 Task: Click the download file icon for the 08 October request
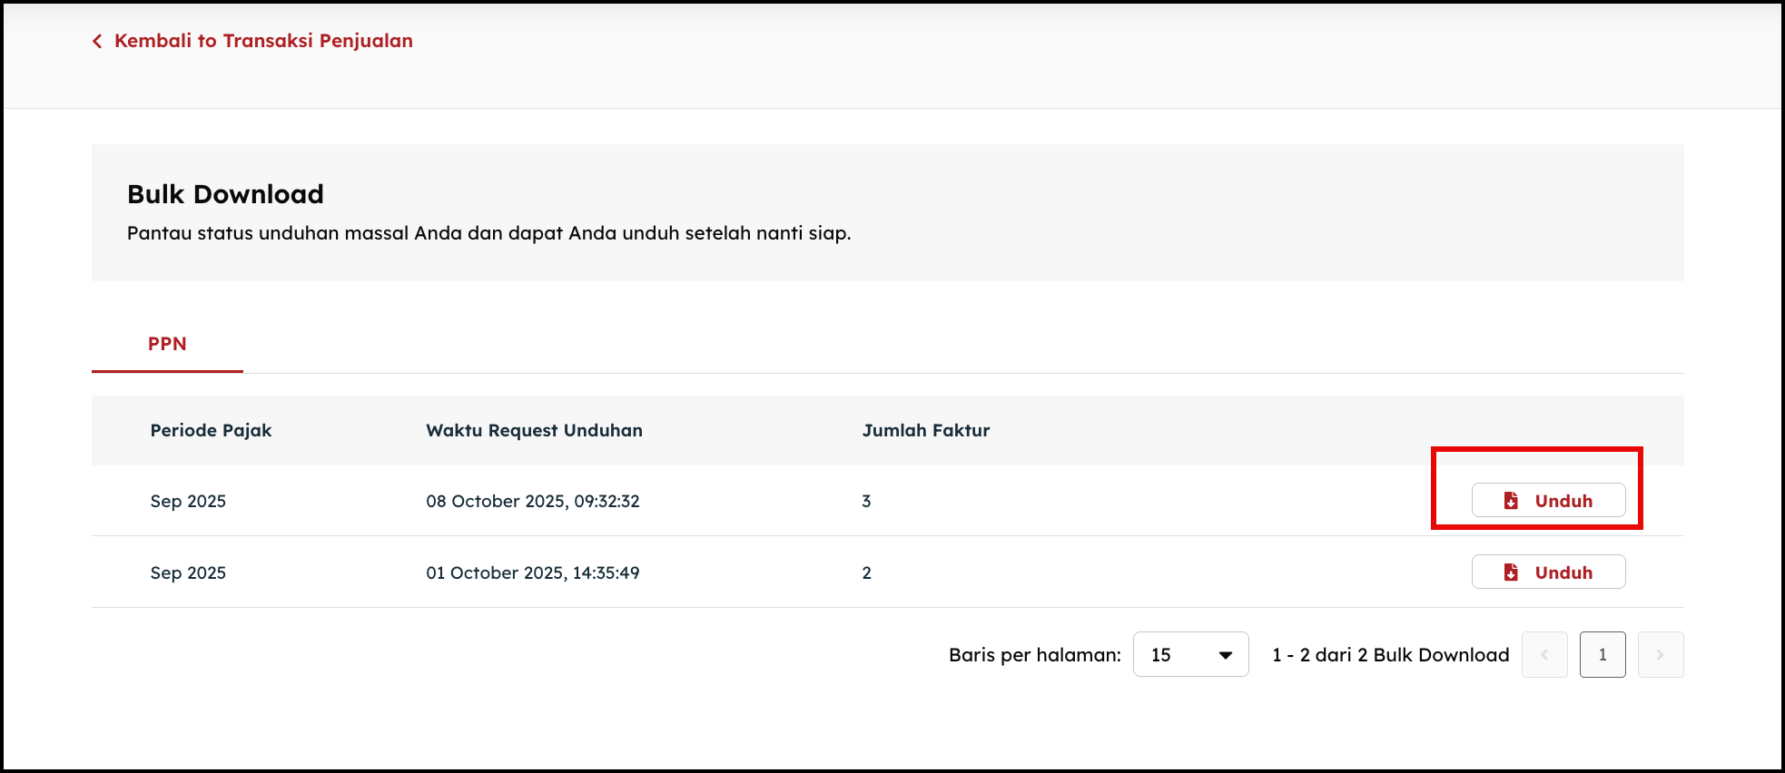point(1511,501)
